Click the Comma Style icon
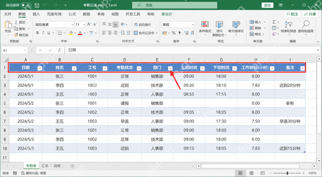Screen dimensions: 322x177 tap(179, 33)
